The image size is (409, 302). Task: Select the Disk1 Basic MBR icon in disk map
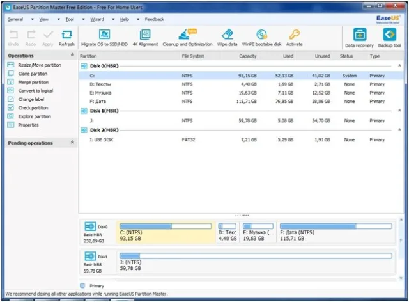pos(90,256)
